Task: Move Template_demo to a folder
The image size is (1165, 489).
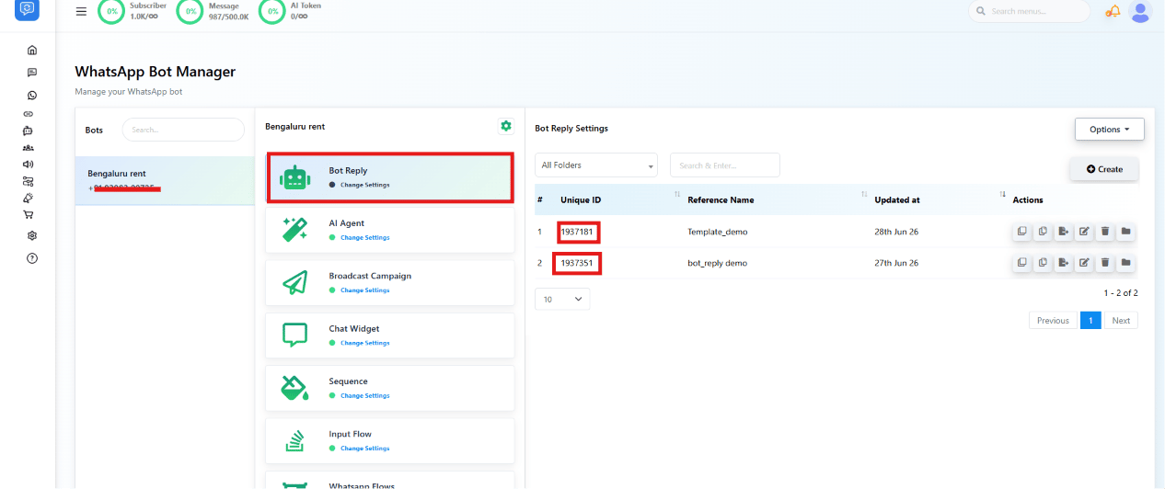Action: [x=1125, y=232]
